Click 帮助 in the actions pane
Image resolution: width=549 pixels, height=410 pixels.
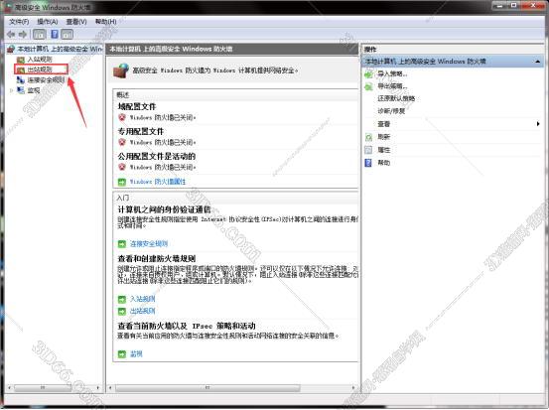tap(384, 163)
